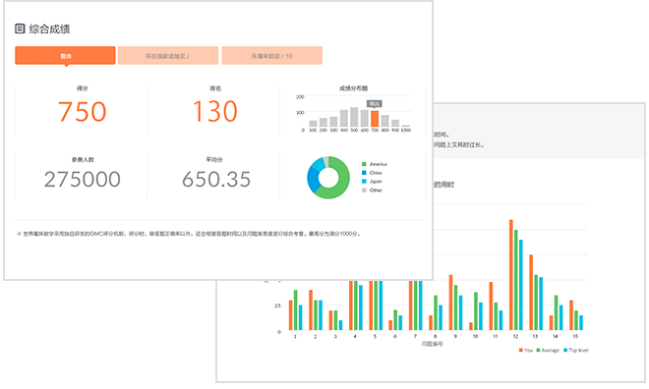The image size is (649, 389).
Task: Click the Other legend color square
Action: [364, 191]
